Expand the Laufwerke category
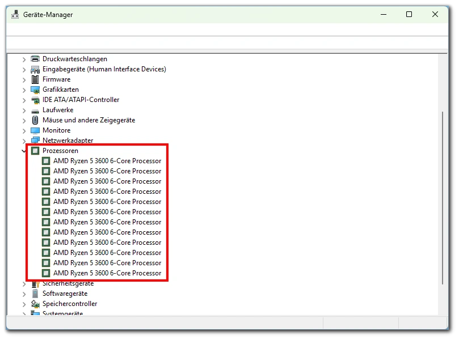Image resolution: width=459 pixels, height=340 pixels. click(24, 110)
